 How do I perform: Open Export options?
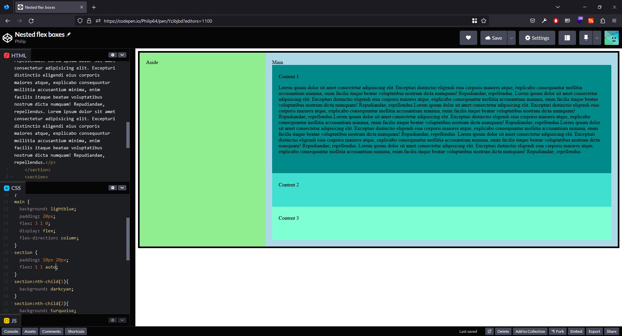point(594,331)
